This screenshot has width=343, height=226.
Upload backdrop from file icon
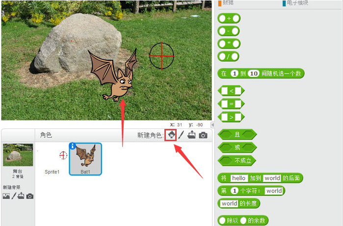coord(21,196)
